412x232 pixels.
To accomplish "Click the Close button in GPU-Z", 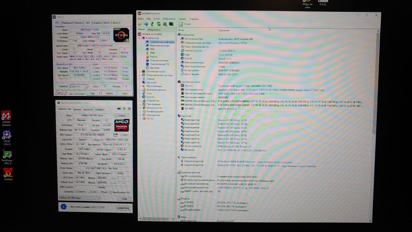I will point(125,199).
